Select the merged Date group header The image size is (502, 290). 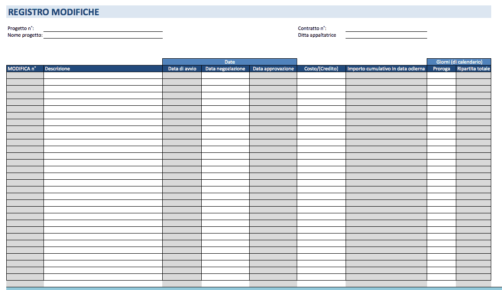tap(229, 62)
